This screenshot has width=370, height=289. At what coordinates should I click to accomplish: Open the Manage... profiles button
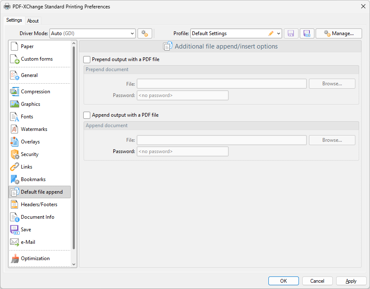[339, 33]
